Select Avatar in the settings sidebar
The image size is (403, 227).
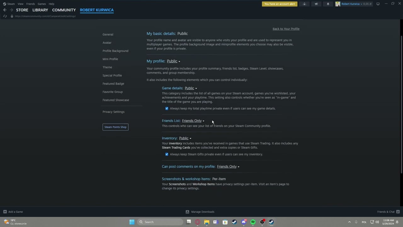(x=107, y=43)
